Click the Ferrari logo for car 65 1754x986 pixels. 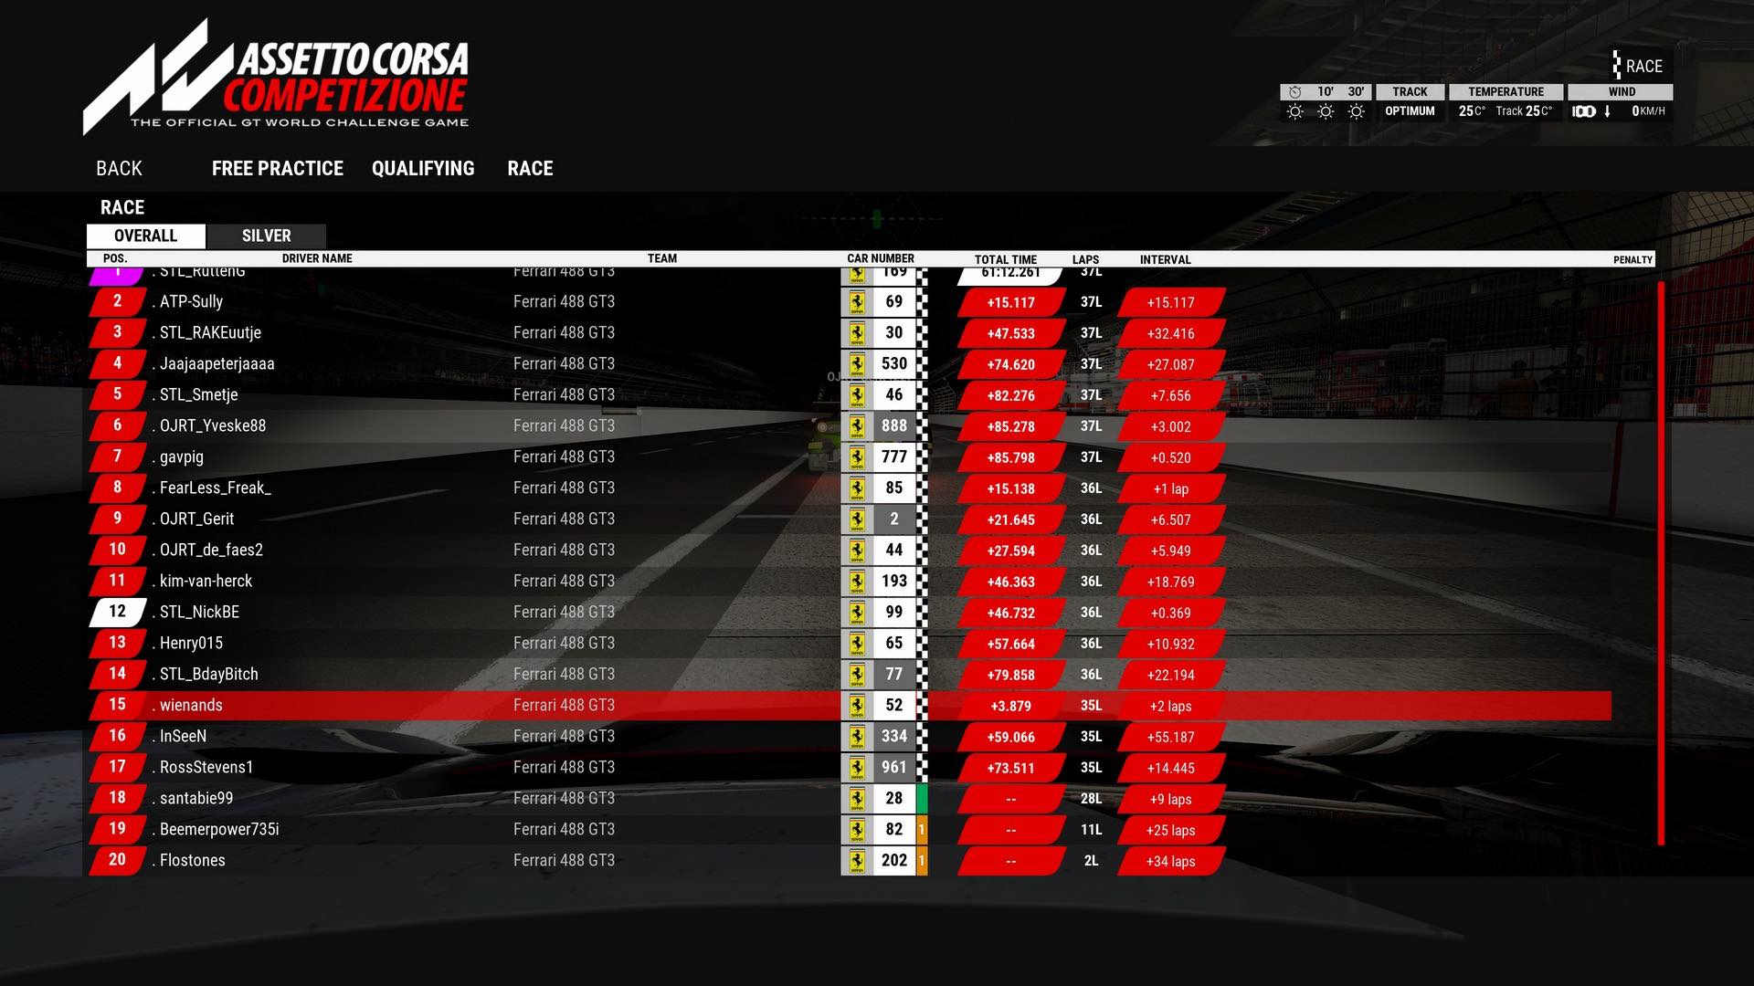tap(857, 644)
